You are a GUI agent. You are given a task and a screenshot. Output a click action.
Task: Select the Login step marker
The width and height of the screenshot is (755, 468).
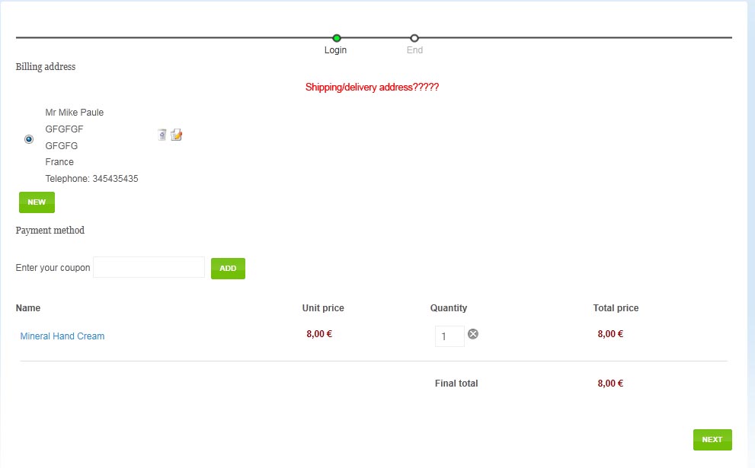(x=337, y=38)
